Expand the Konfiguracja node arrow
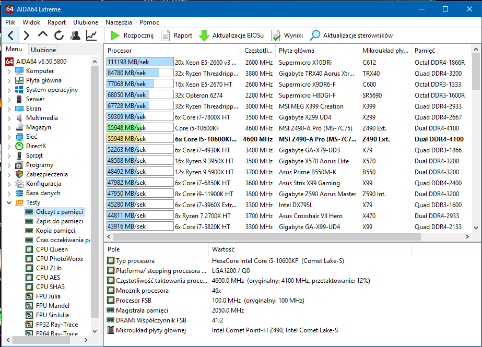The image size is (482, 347). 9,184
